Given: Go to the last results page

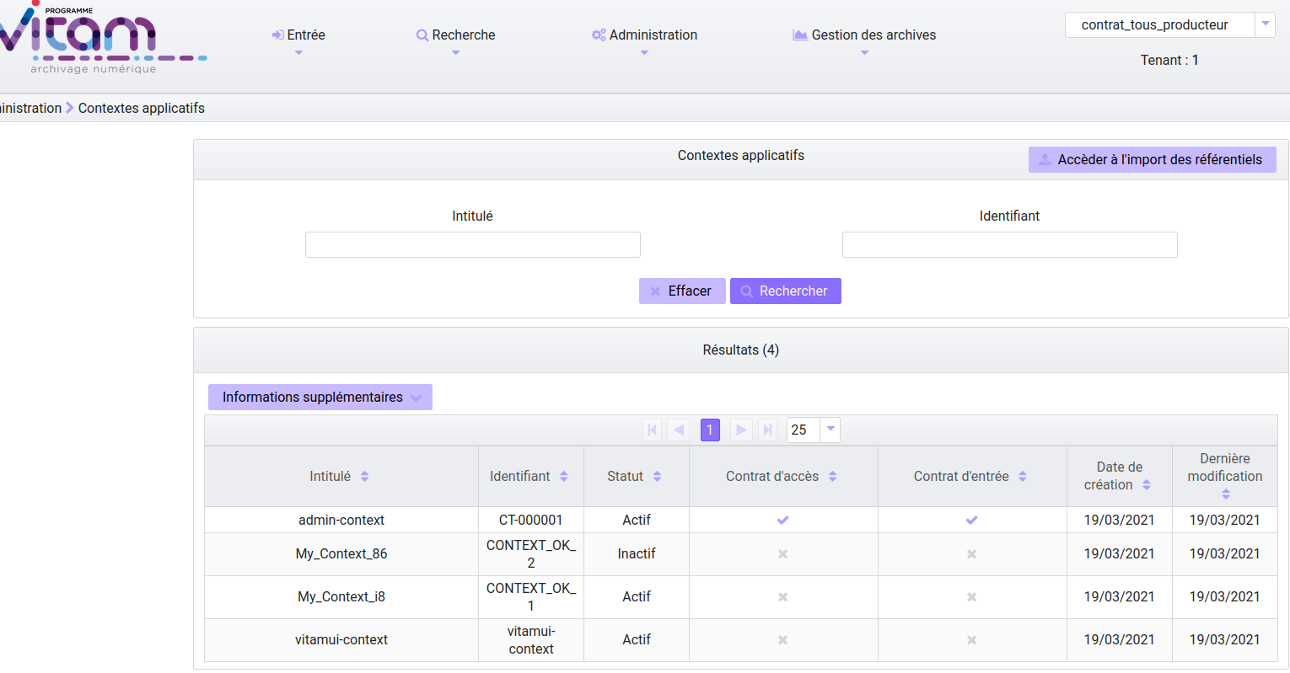Looking at the screenshot, I should (767, 430).
